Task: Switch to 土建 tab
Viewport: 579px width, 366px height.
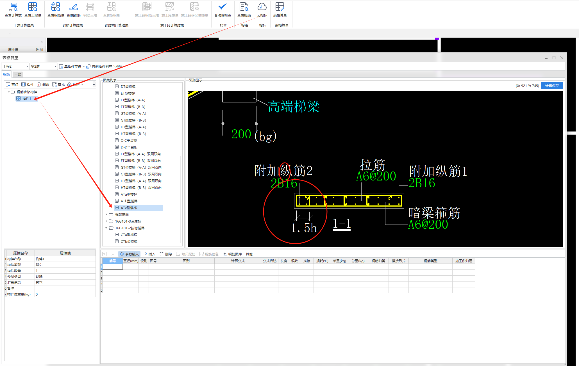Action: coord(18,74)
